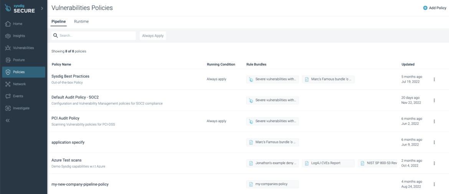Click the 'Nov 22, 2022' updated date
The height and width of the screenshot is (194, 449).
click(411, 103)
